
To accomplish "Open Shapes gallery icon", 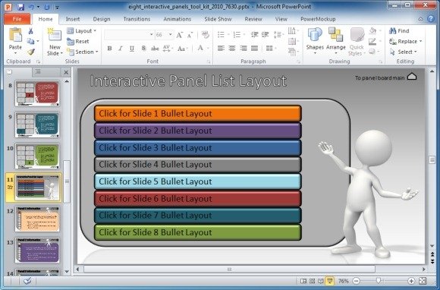I will pyautogui.click(x=315, y=34).
